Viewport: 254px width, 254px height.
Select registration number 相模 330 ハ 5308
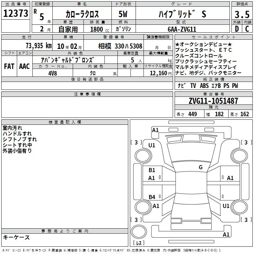(120, 46)
